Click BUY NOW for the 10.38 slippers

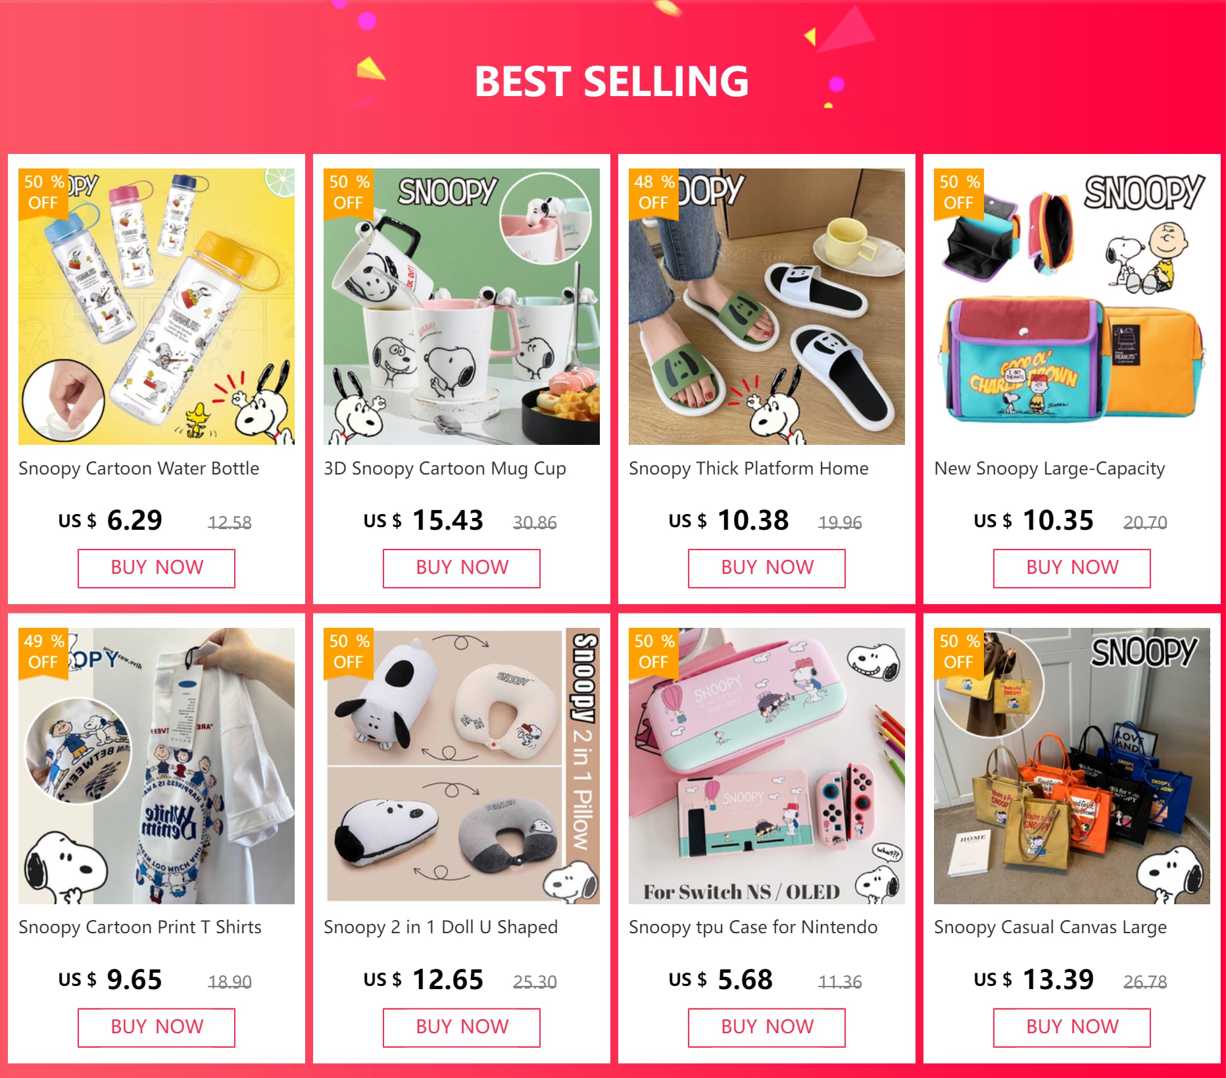767,569
